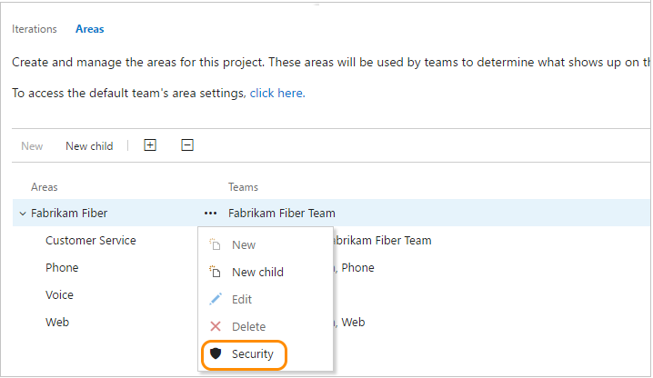Choose New child in the context menu

(x=266, y=273)
